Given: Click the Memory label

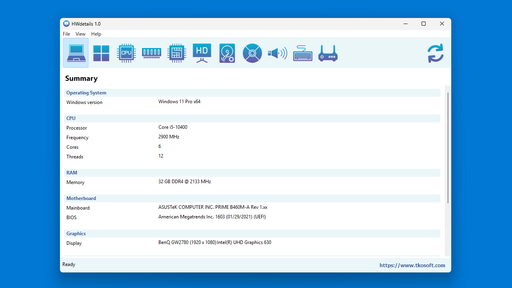Looking at the screenshot, I should coord(76,182).
